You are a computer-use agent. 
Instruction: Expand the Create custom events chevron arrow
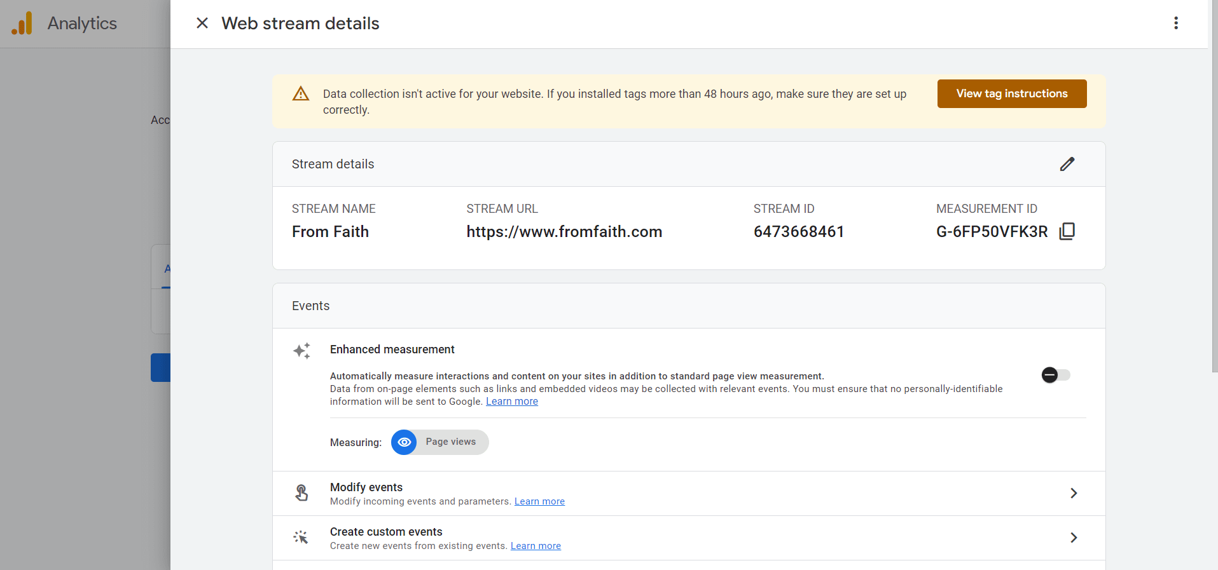(x=1073, y=538)
